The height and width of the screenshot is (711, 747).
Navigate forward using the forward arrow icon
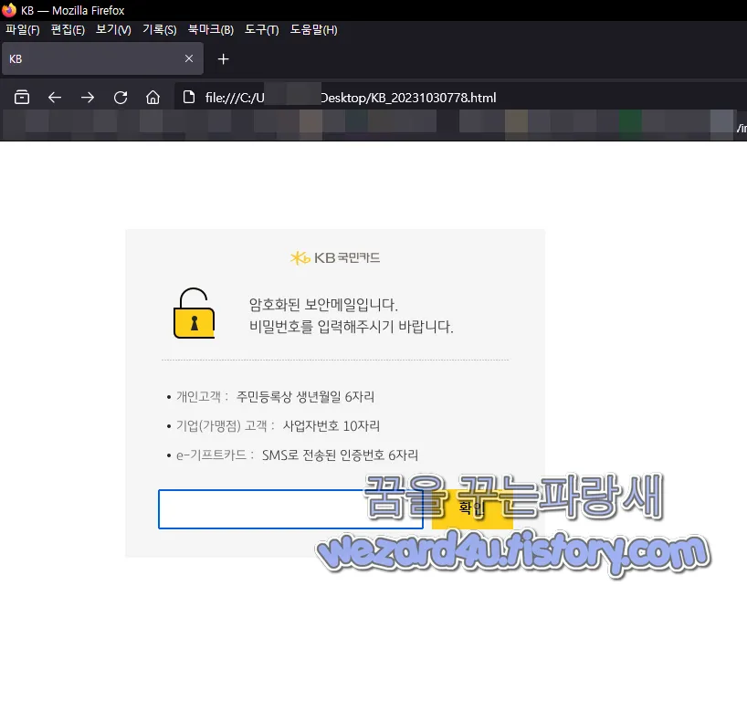[x=87, y=96]
